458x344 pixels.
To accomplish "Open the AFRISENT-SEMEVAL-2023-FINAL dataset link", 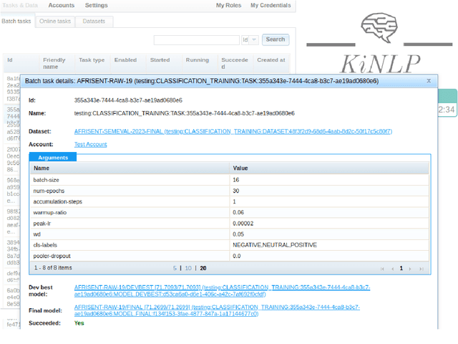I will tap(233, 131).
